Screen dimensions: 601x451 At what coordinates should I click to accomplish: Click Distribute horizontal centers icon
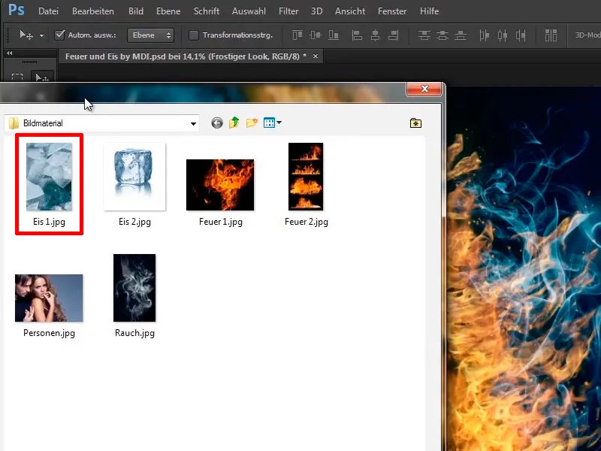tap(502, 35)
